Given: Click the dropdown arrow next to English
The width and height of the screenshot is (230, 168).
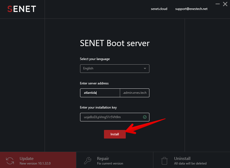Looking at the screenshot, I should pos(145,68).
